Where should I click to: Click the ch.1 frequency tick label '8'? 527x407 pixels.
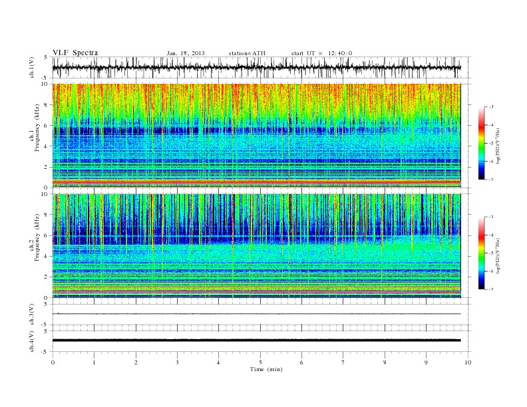[47, 105]
